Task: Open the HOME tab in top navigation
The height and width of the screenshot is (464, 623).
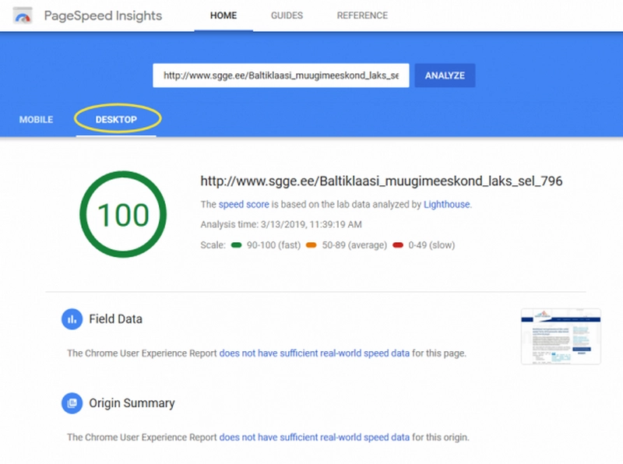Action: coord(224,16)
